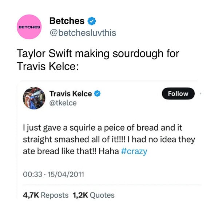Viewport: 218px width, 218px height.
Task: Open the 00:33 · 15/04/2011 timestamp
Action: point(53,174)
